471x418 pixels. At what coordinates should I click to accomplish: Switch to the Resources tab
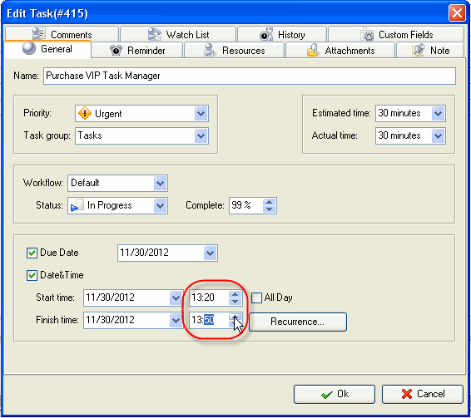[x=234, y=50]
